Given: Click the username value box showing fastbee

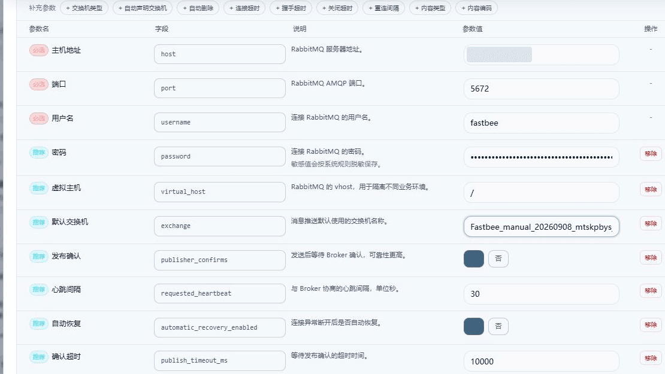Looking at the screenshot, I should (x=541, y=123).
